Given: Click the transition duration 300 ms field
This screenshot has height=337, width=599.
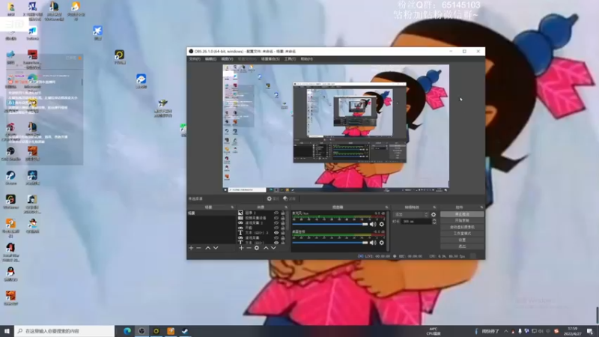Looking at the screenshot, I should [416, 221].
